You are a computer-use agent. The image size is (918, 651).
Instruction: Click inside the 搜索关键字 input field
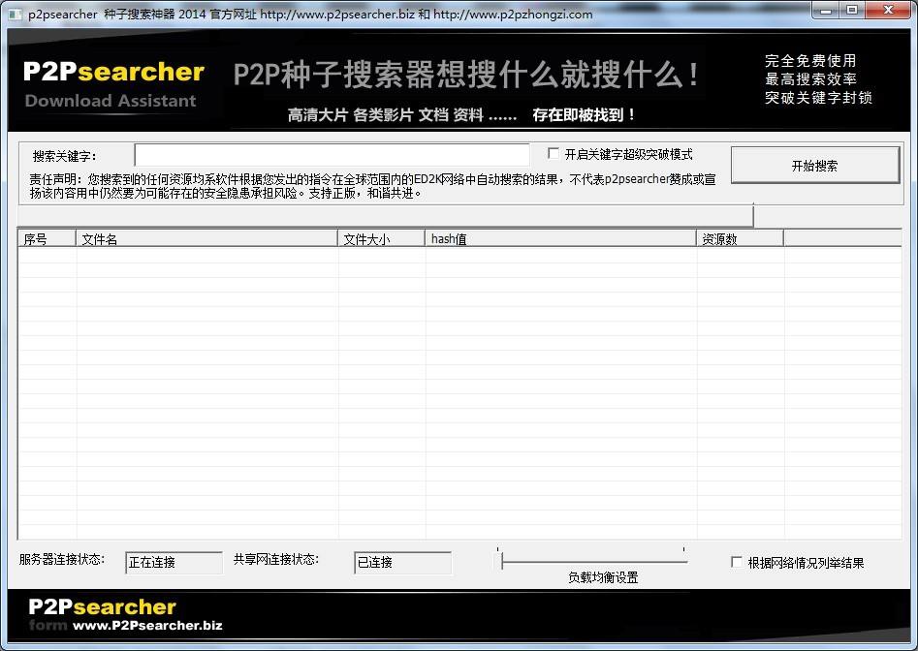(334, 155)
